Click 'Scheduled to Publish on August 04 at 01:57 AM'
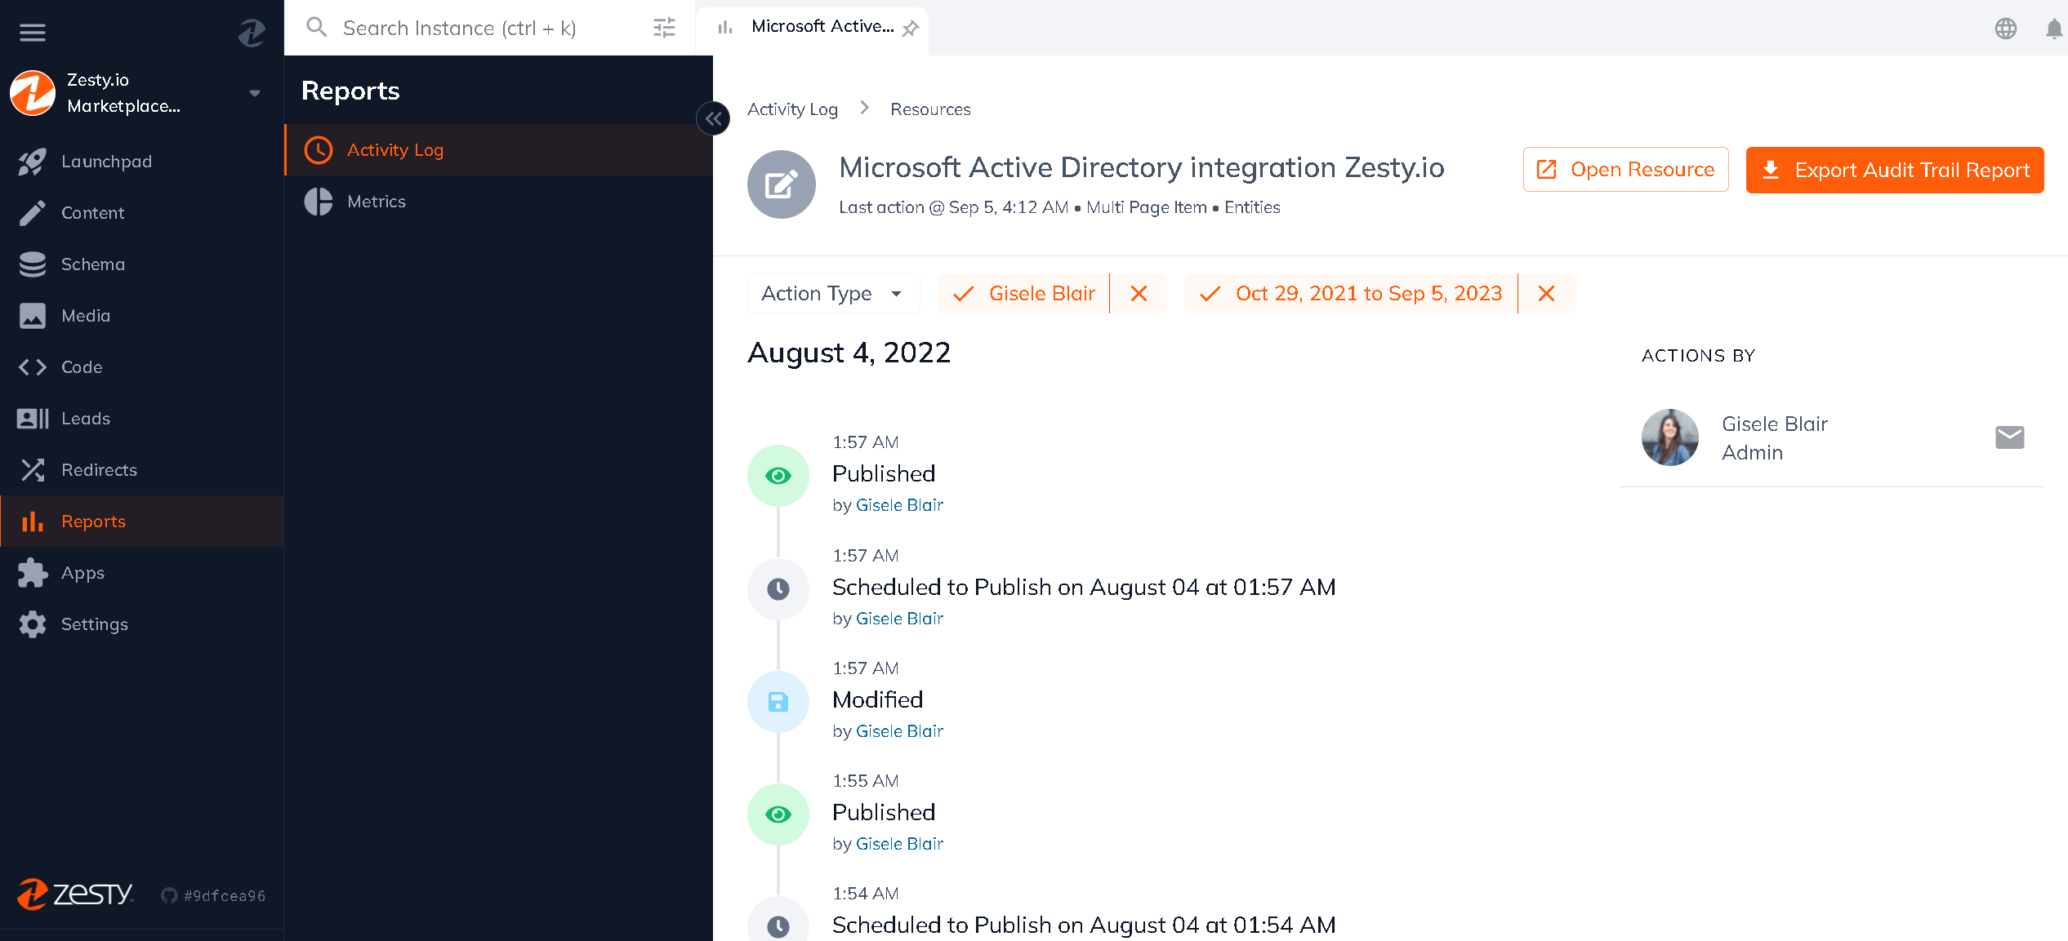 click(1084, 588)
